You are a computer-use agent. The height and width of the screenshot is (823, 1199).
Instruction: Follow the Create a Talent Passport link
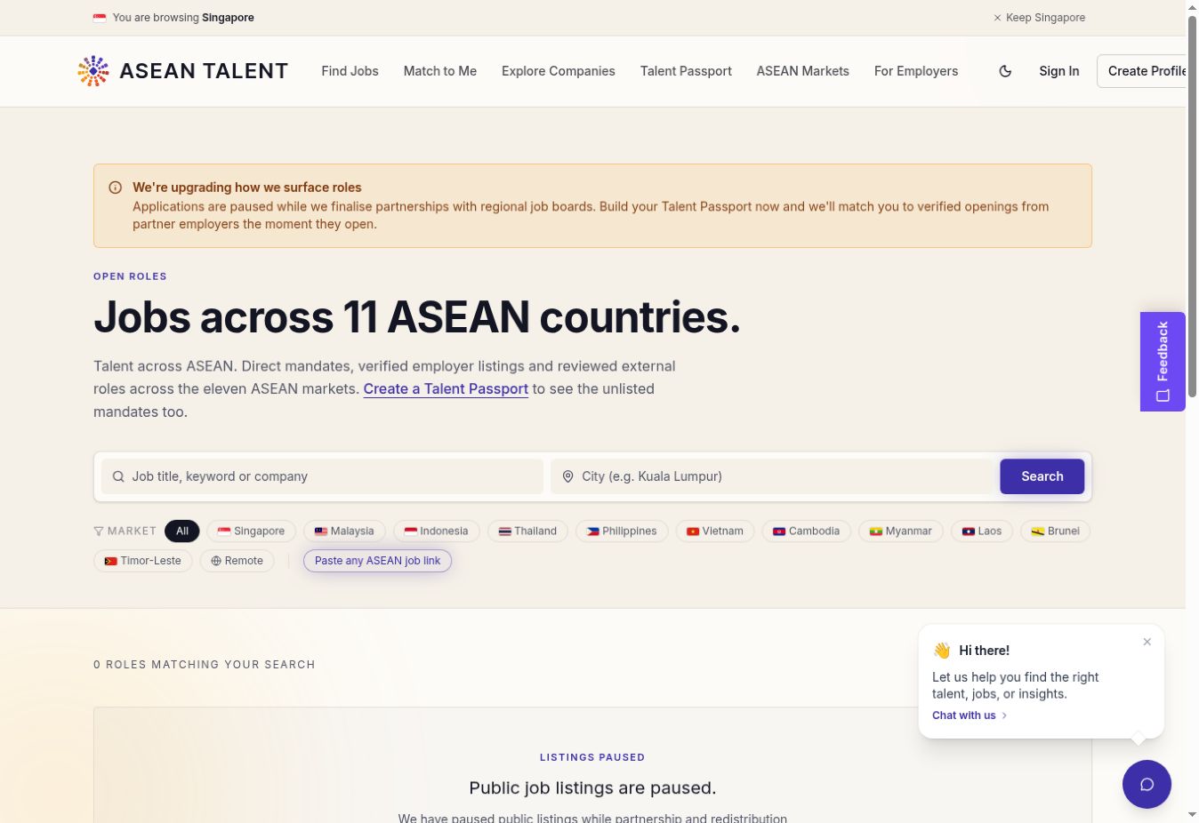[446, 389]
